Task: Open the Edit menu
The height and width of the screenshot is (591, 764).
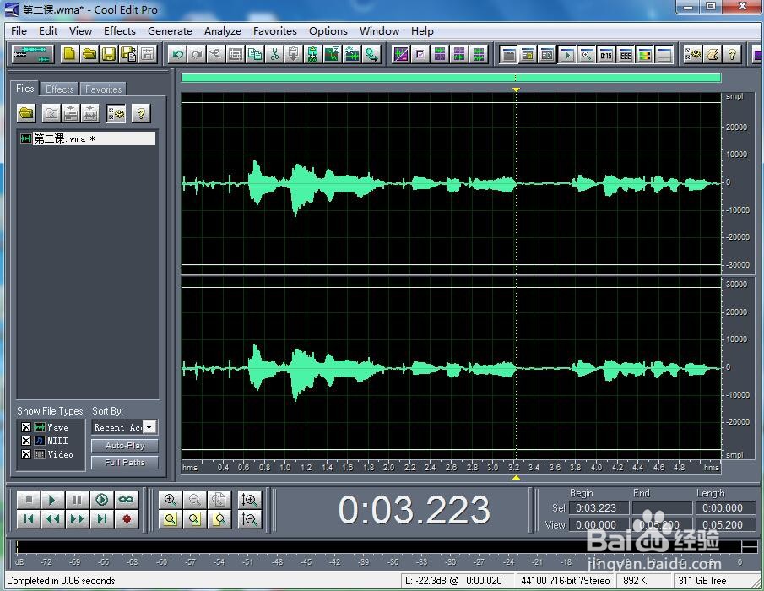Action: point(48,31)
